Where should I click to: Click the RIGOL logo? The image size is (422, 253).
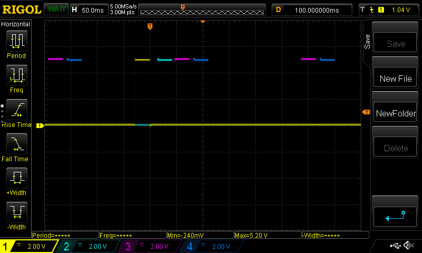22,9
